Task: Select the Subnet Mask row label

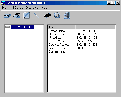Action: (x=57, y=41)
